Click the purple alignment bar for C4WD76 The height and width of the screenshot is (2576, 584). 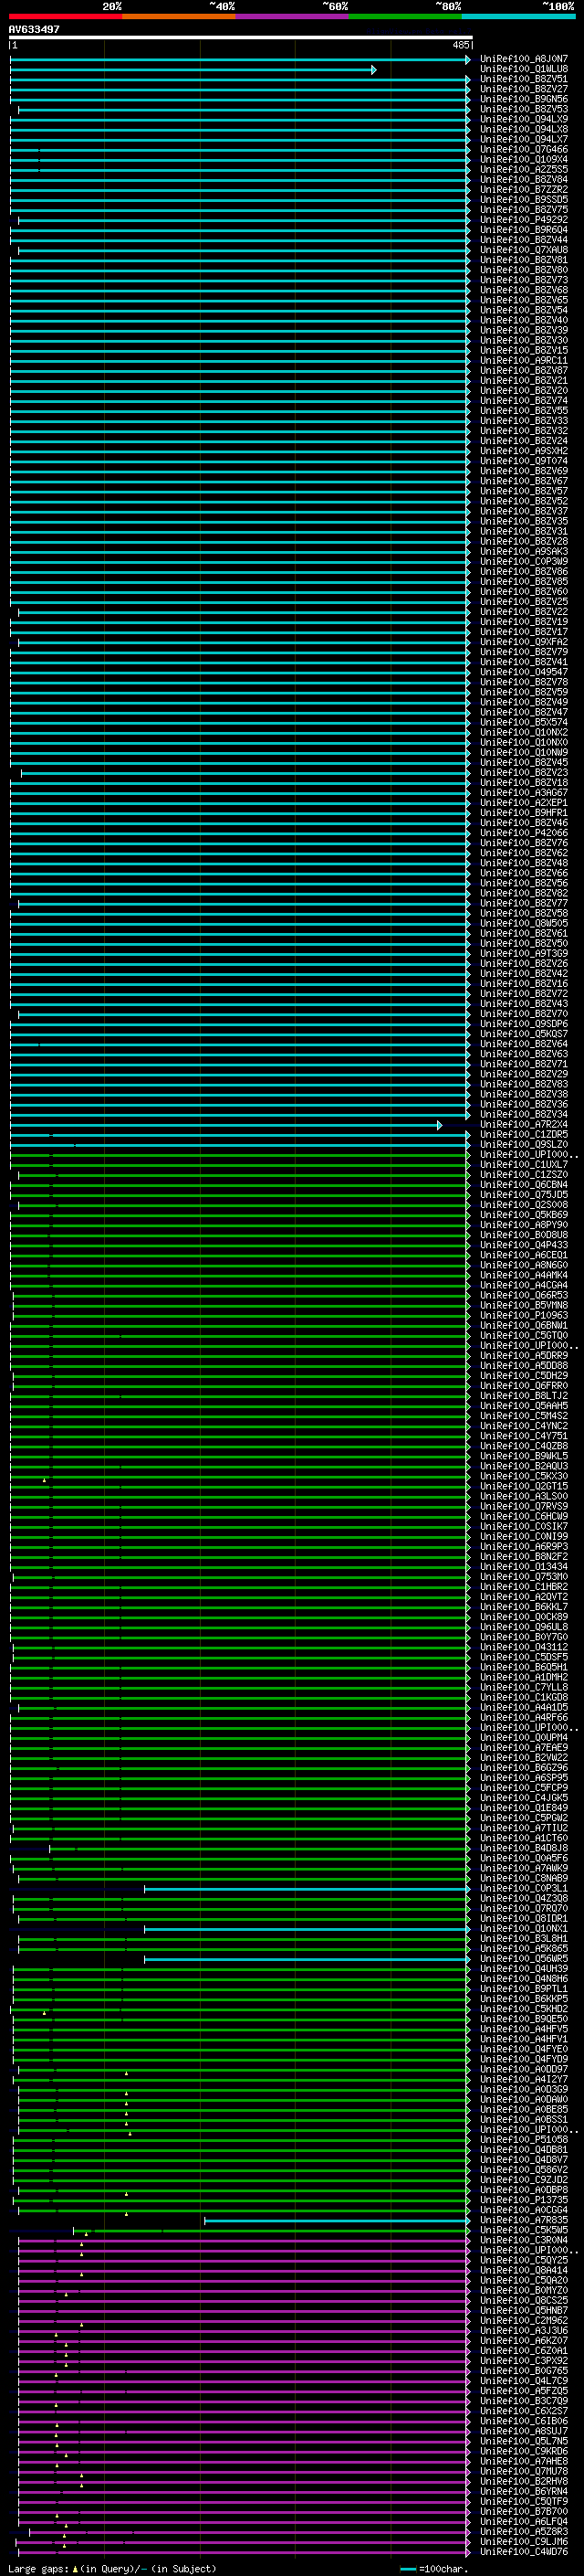(244, 2552)
